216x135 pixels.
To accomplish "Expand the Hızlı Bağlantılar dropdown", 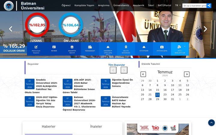I will [x=180, y=49].
